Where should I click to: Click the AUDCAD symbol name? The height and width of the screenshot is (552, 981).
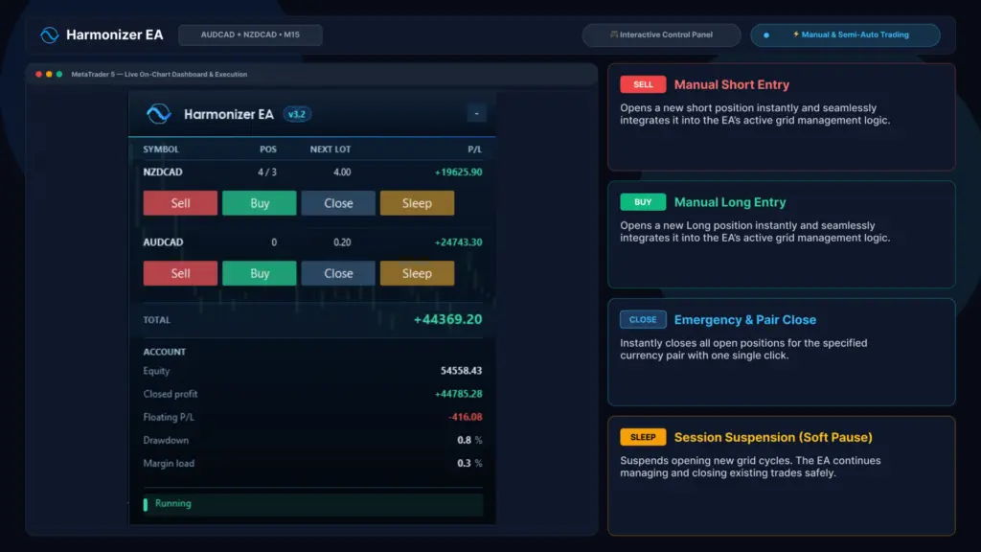pos(163,242)
